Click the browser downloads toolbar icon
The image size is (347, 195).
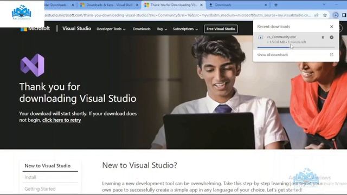[x=336, y=15]
